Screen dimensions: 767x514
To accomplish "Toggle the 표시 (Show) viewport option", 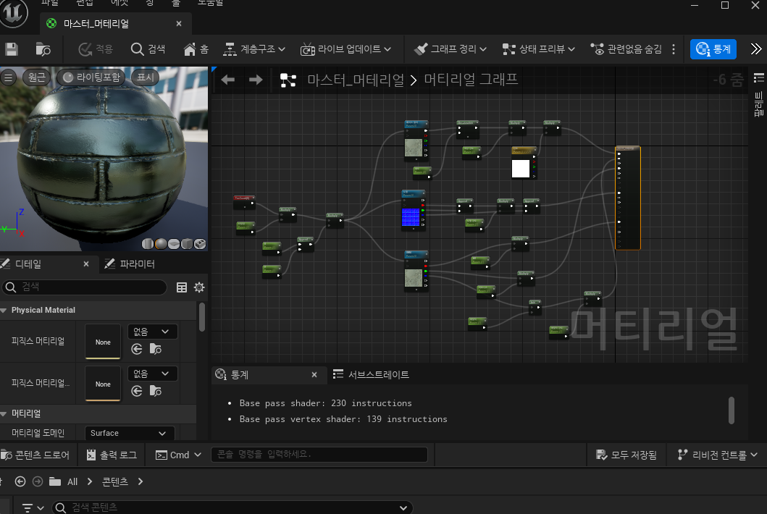I will point(146,77).
